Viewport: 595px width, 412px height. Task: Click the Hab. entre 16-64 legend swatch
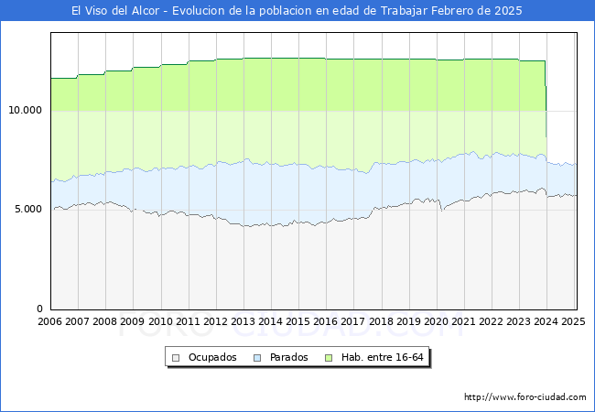click(x=329, y=358)
